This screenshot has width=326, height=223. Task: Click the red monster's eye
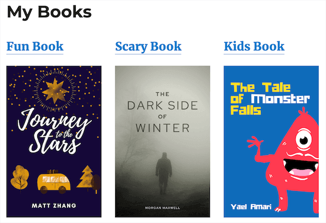[x=303, y=140]
